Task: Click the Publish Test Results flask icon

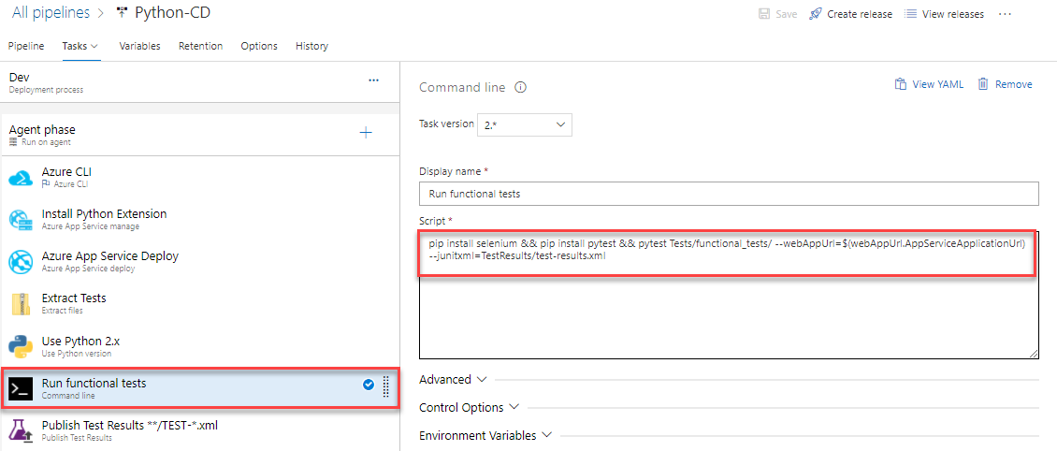Action: [21, 430]
